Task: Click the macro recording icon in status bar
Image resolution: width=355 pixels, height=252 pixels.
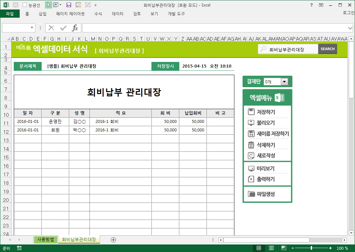Action: (19, 248)
